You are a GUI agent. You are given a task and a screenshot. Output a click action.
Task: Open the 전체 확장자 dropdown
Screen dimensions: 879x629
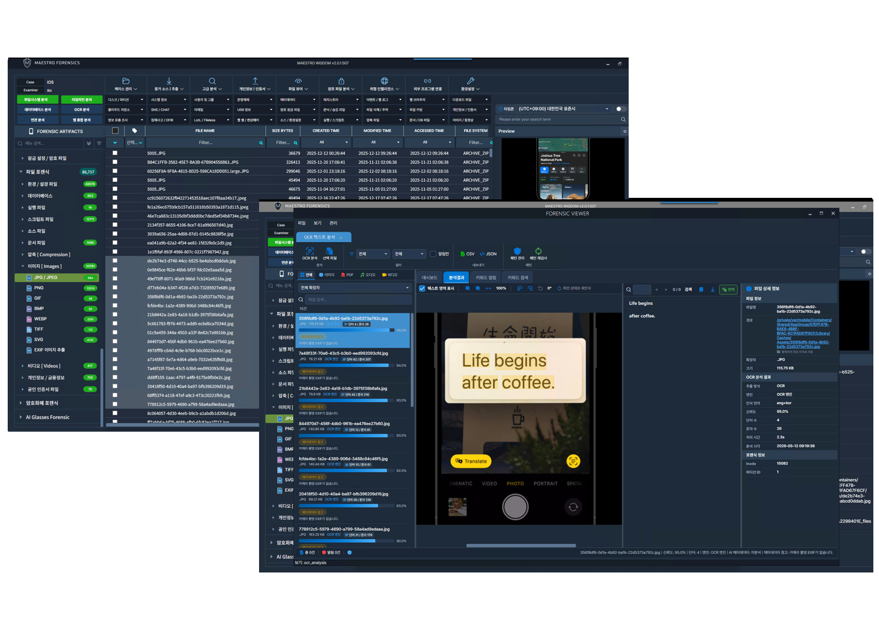354,288
